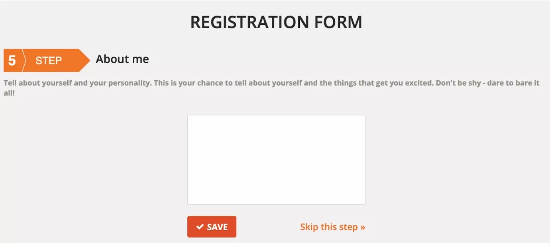Click the checkmark icon on the SAVE button

click(200, 227)
